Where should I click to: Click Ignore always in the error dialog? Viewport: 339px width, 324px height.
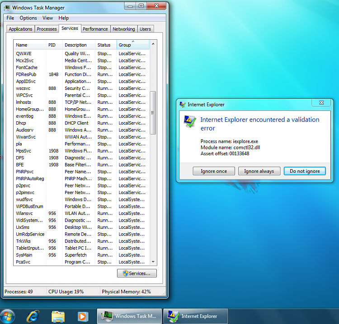pos(259,171)
